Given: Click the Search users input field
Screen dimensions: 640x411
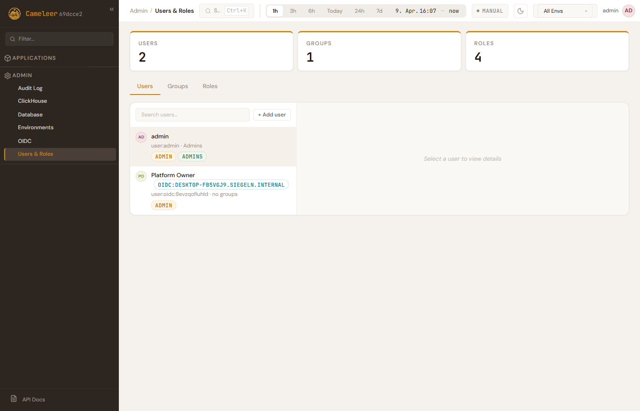Looking at the screenshot, I should (x=192, y=115).
